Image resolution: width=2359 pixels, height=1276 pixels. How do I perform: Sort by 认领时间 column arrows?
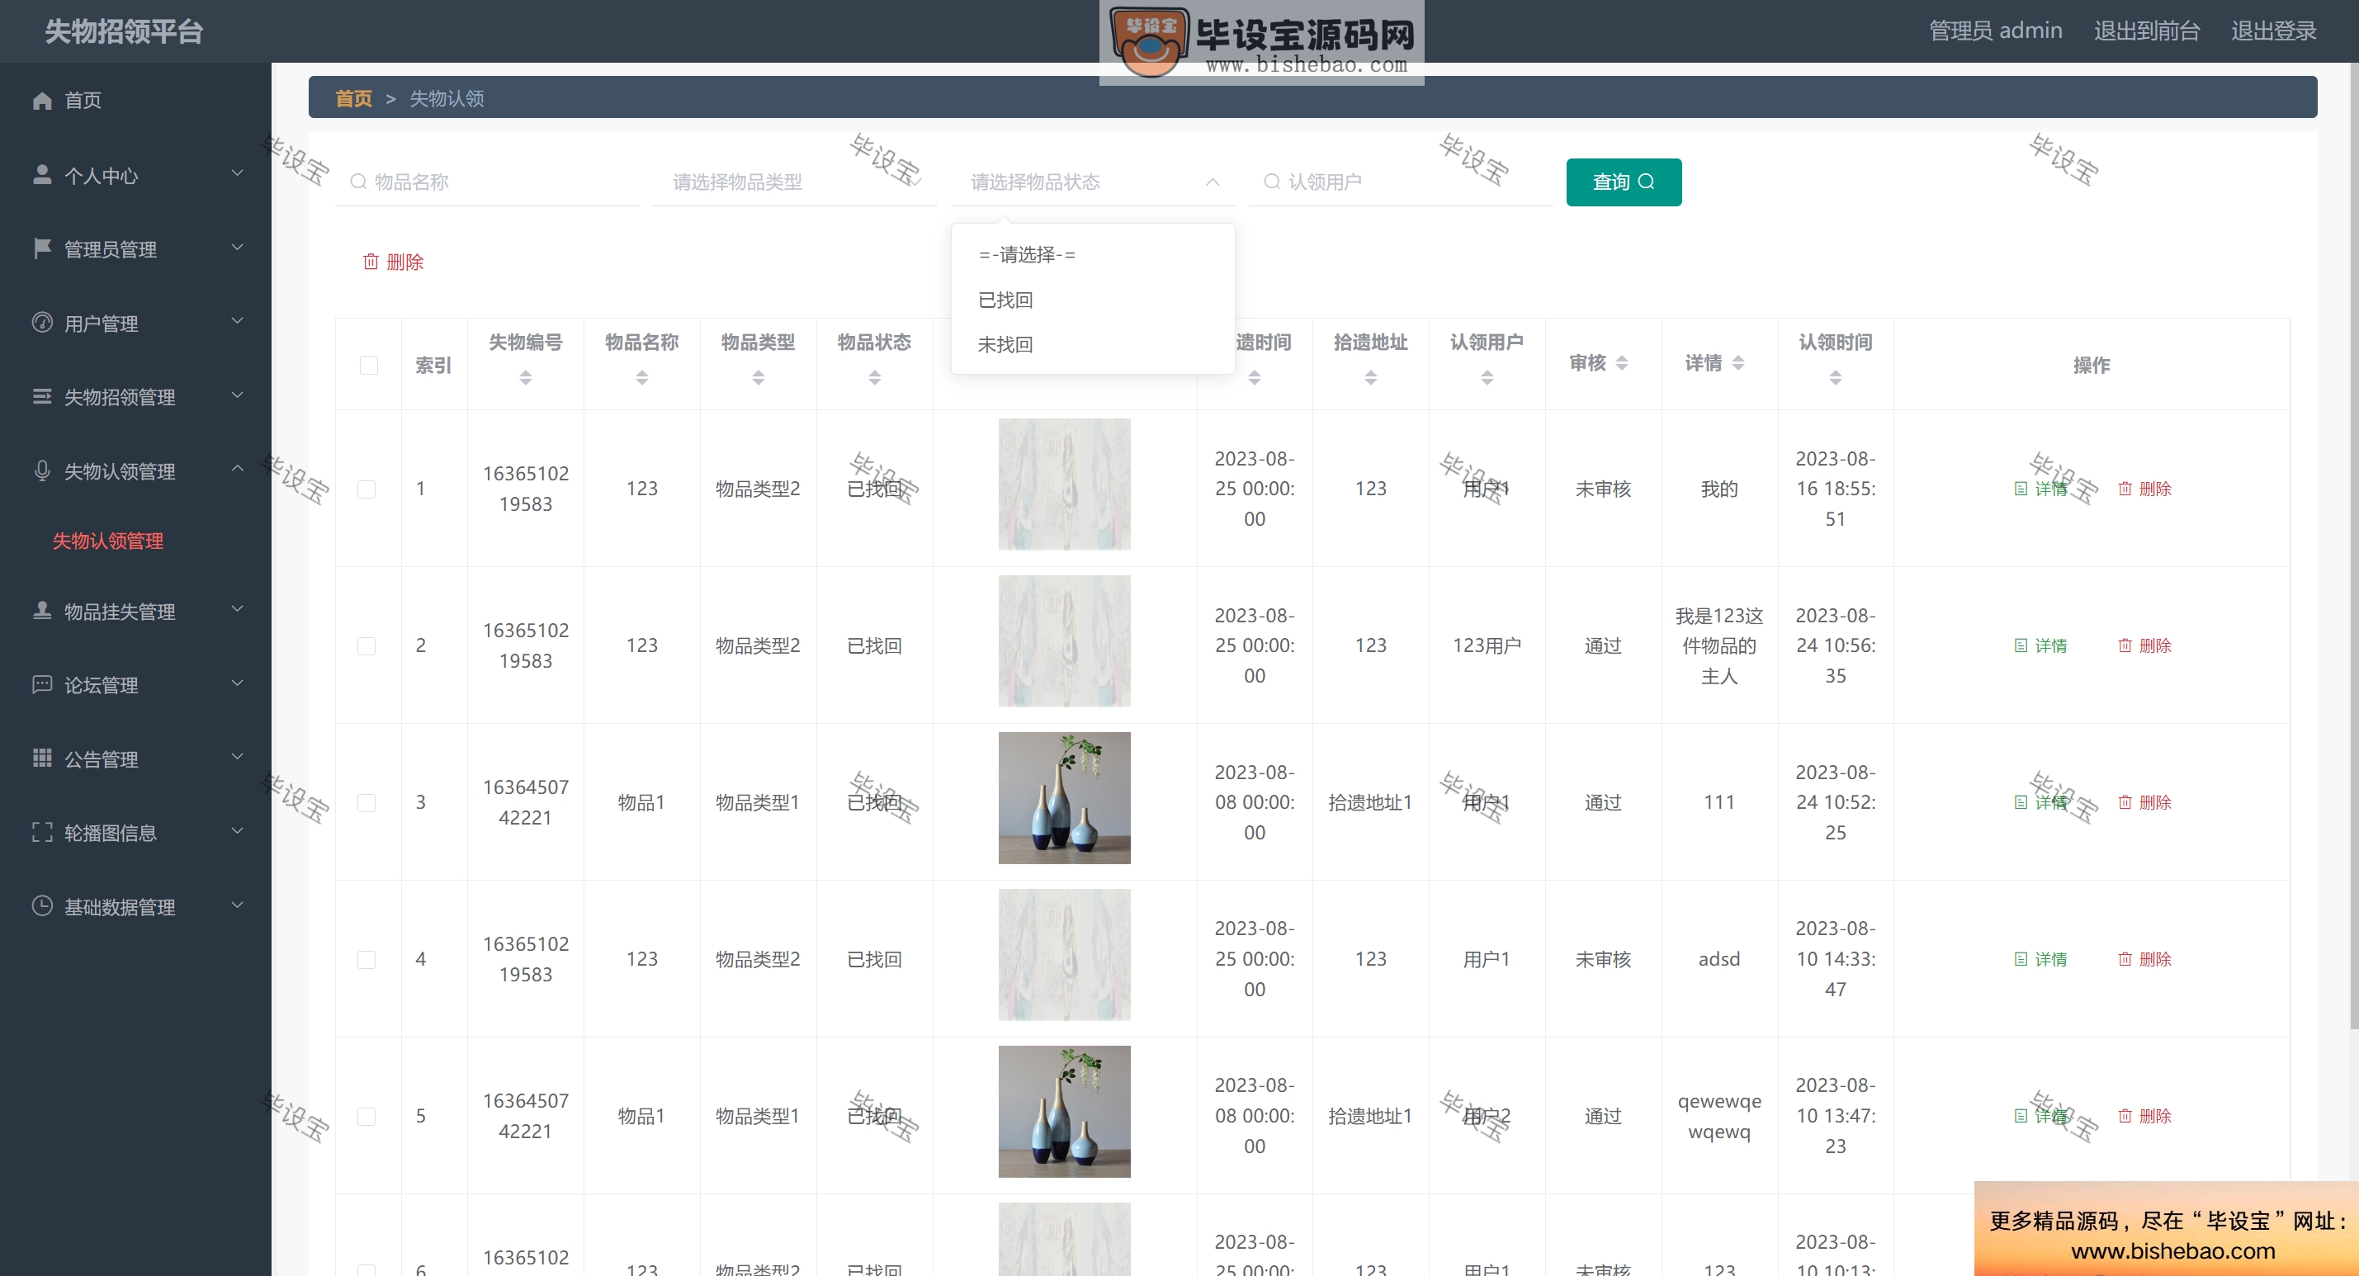[1835, 377]
